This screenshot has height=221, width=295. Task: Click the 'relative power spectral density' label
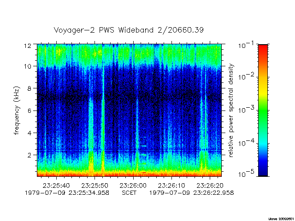[x=230, y=110]
